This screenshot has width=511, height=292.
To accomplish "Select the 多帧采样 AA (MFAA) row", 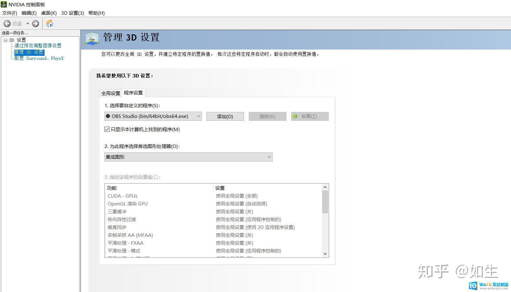I will tap(213, 235).
